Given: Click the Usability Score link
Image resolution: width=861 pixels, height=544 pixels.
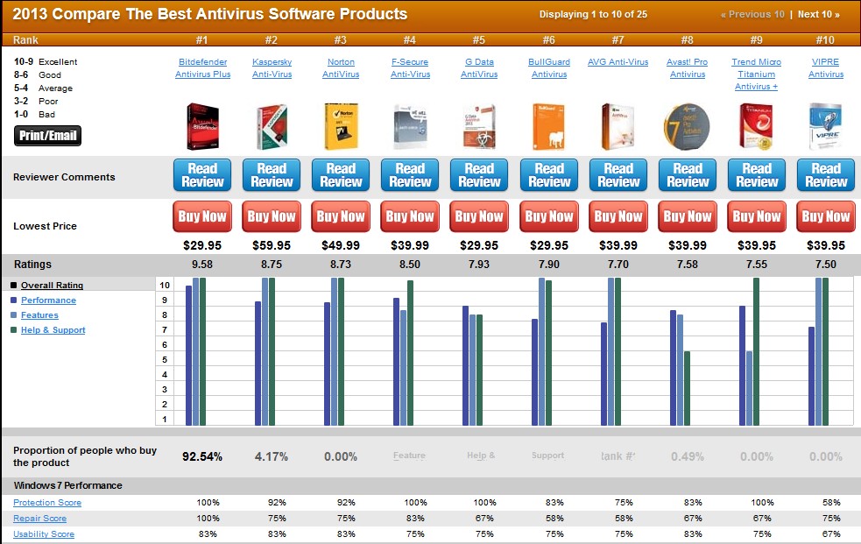Looking at the screenshot, I should click(44, 534).
